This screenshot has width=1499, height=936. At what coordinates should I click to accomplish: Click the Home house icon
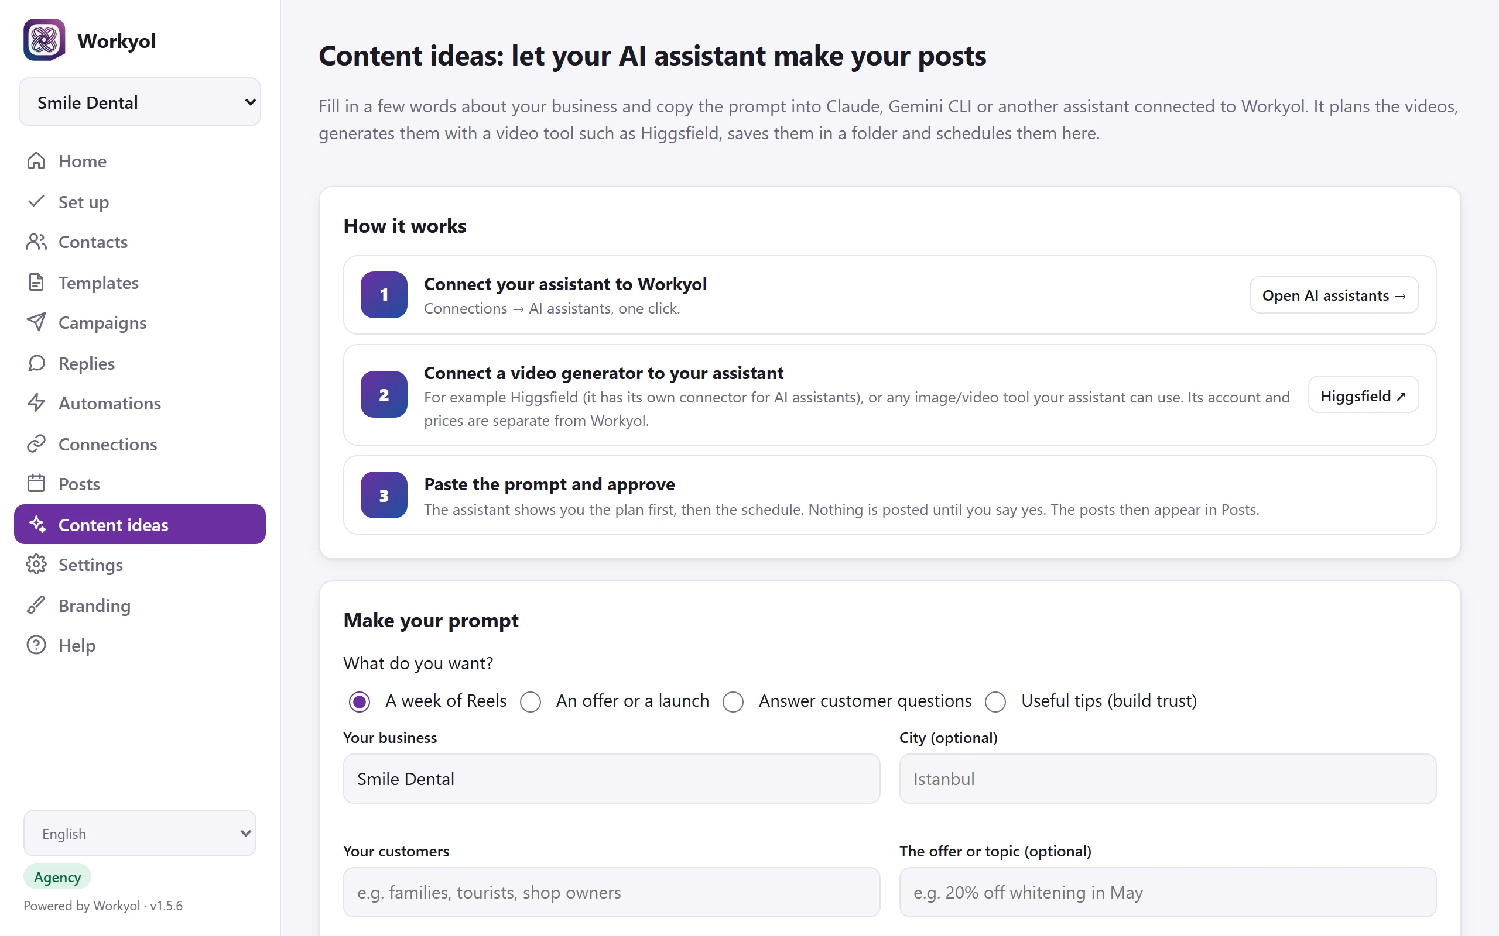point(36,161)
